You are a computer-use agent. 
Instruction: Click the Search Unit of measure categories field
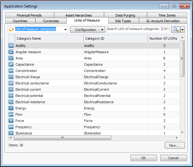click(x=138, y=29)
